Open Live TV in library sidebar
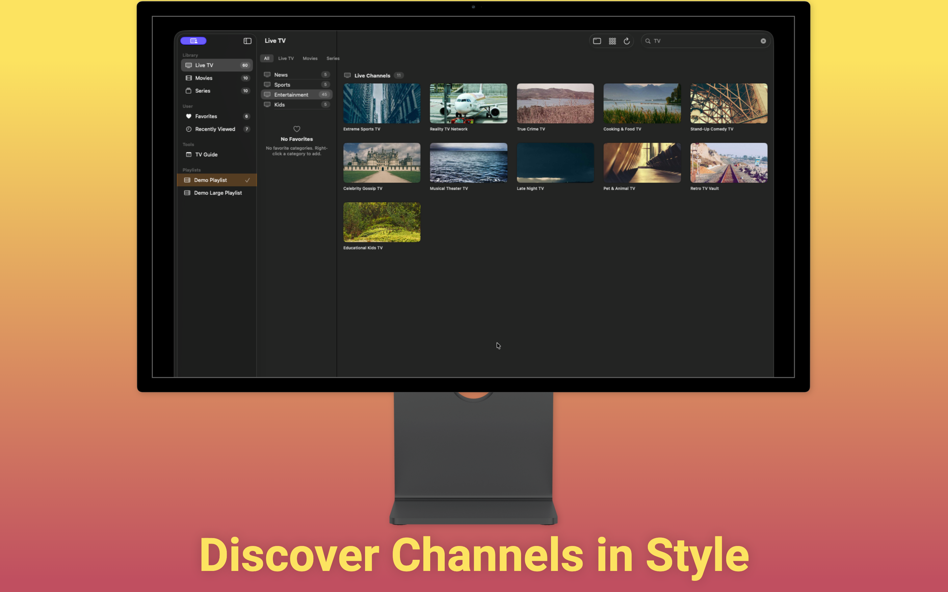 click(217, 65)
